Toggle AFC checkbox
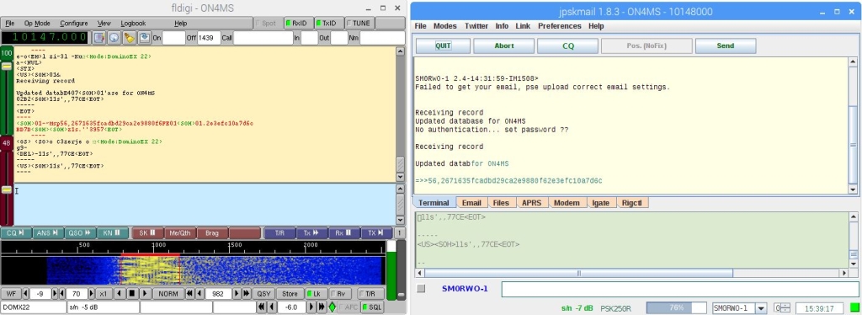This screenshot has height=315, width=862. point(348,307)
